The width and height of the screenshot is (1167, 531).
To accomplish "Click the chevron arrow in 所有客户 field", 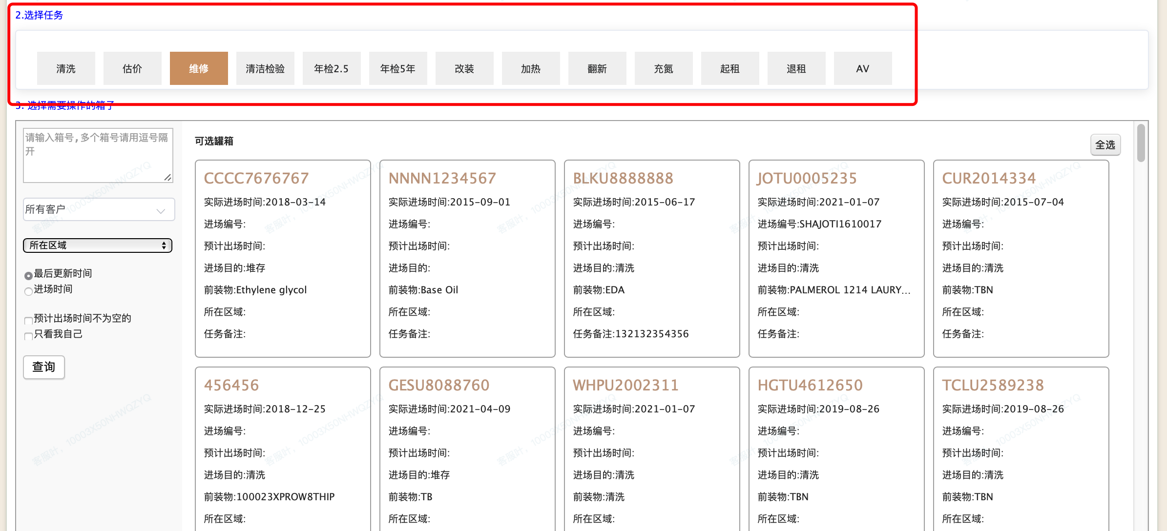I will (x=161, y=211).
